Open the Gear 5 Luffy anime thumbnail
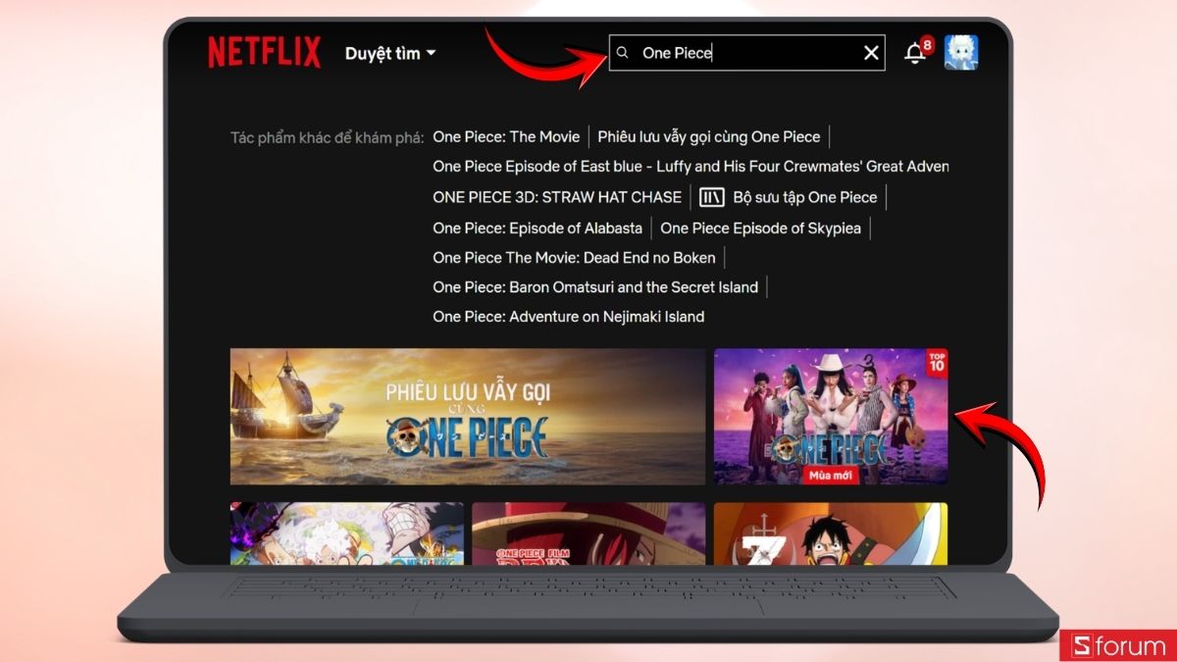The image size is (1177, 662). [347, 534]
